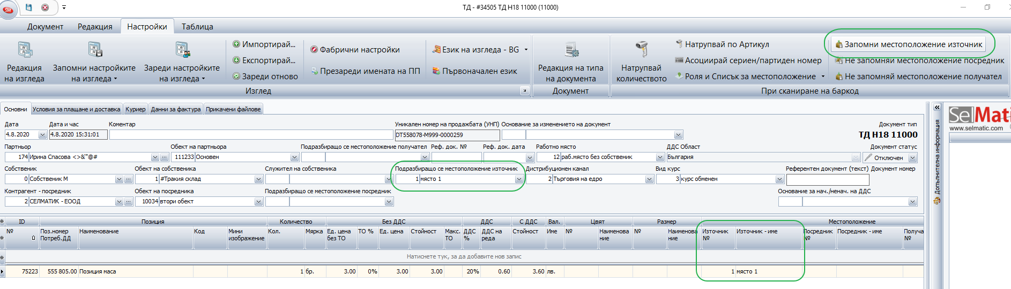Click the www.selmatic.com link
This screenshot has width=1011, height=289.
[x=976, y=128]
